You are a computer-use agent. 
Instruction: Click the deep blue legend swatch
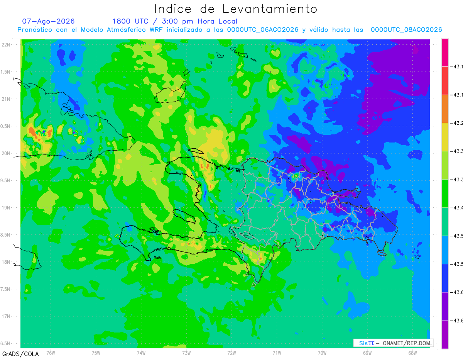coord(445,278)
